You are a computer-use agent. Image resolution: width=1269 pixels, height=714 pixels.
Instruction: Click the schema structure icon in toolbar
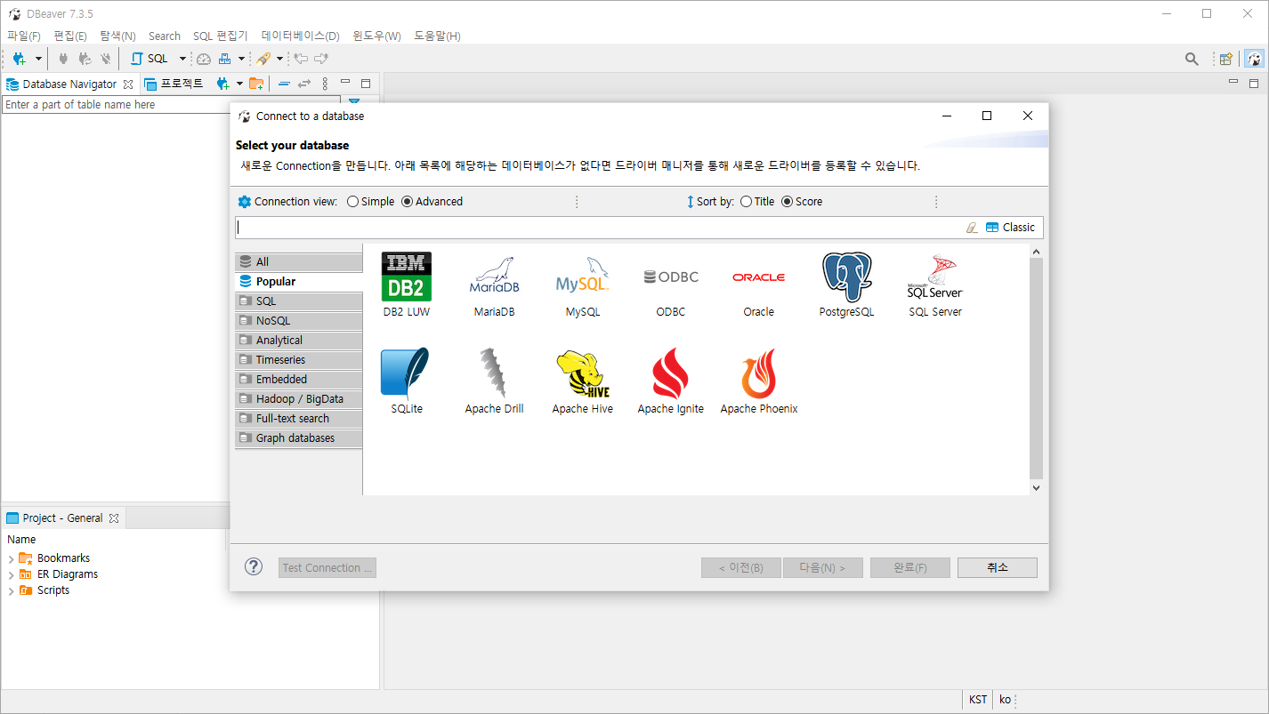(x=225, y=59)
